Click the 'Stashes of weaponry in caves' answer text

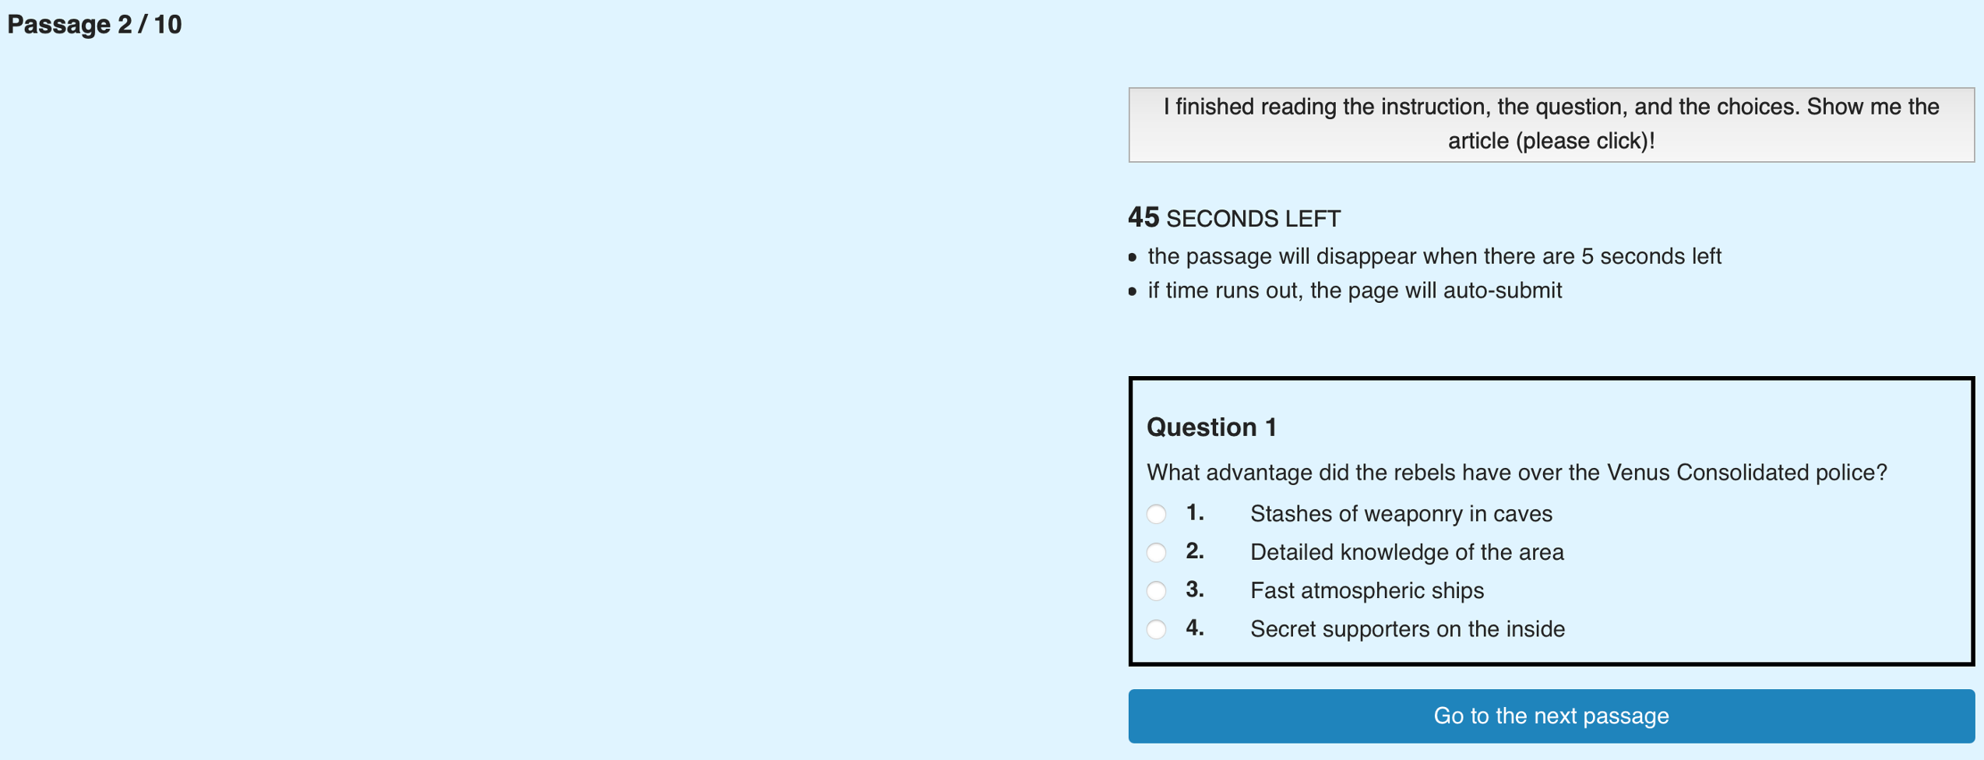click(x=1401, y=514)
